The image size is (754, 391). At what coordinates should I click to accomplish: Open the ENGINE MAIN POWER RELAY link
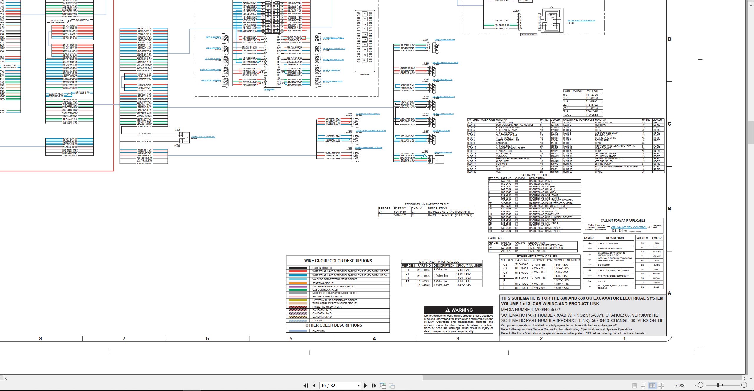[x=368, y=114]
